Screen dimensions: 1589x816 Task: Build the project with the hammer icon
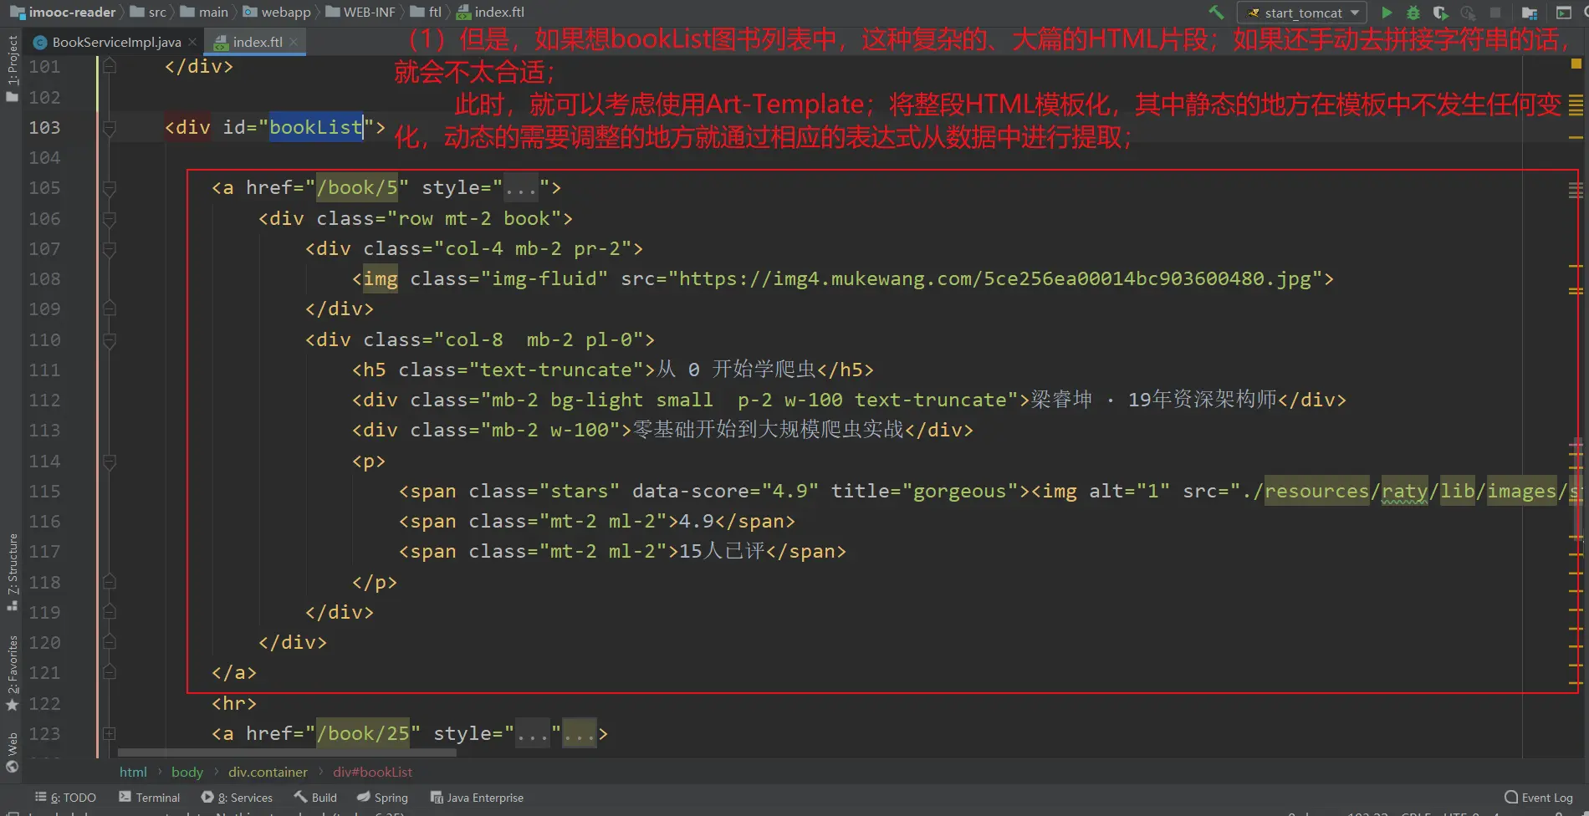click(x=1216, y=13)
